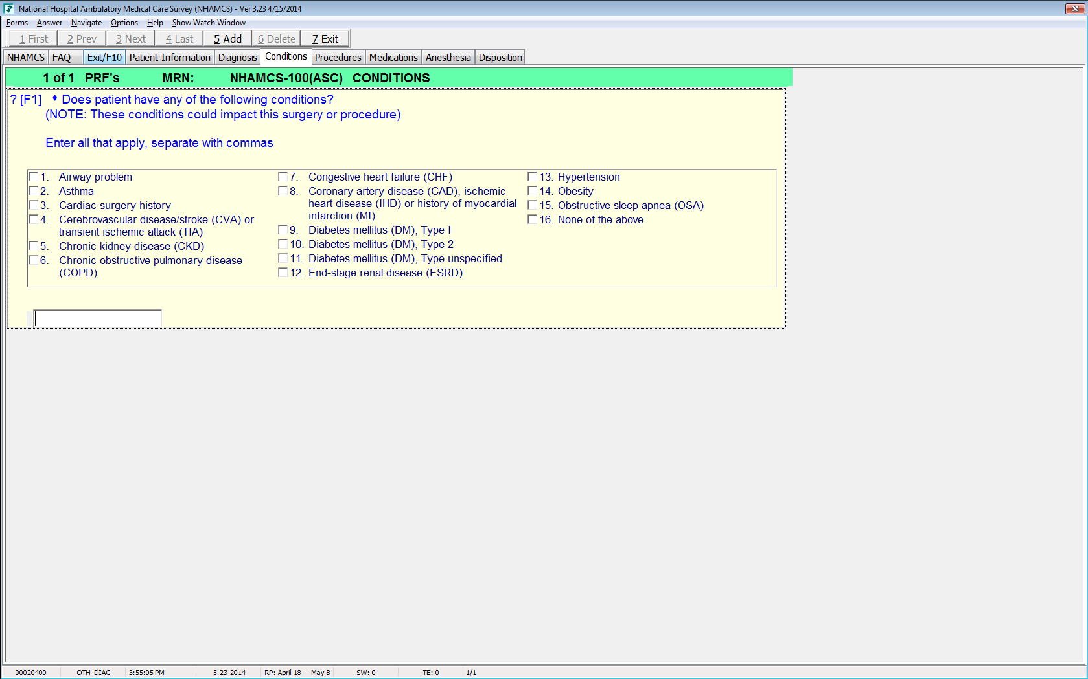Click the Exit/F10 tab

pyautogui.click(x=104, y=58)
